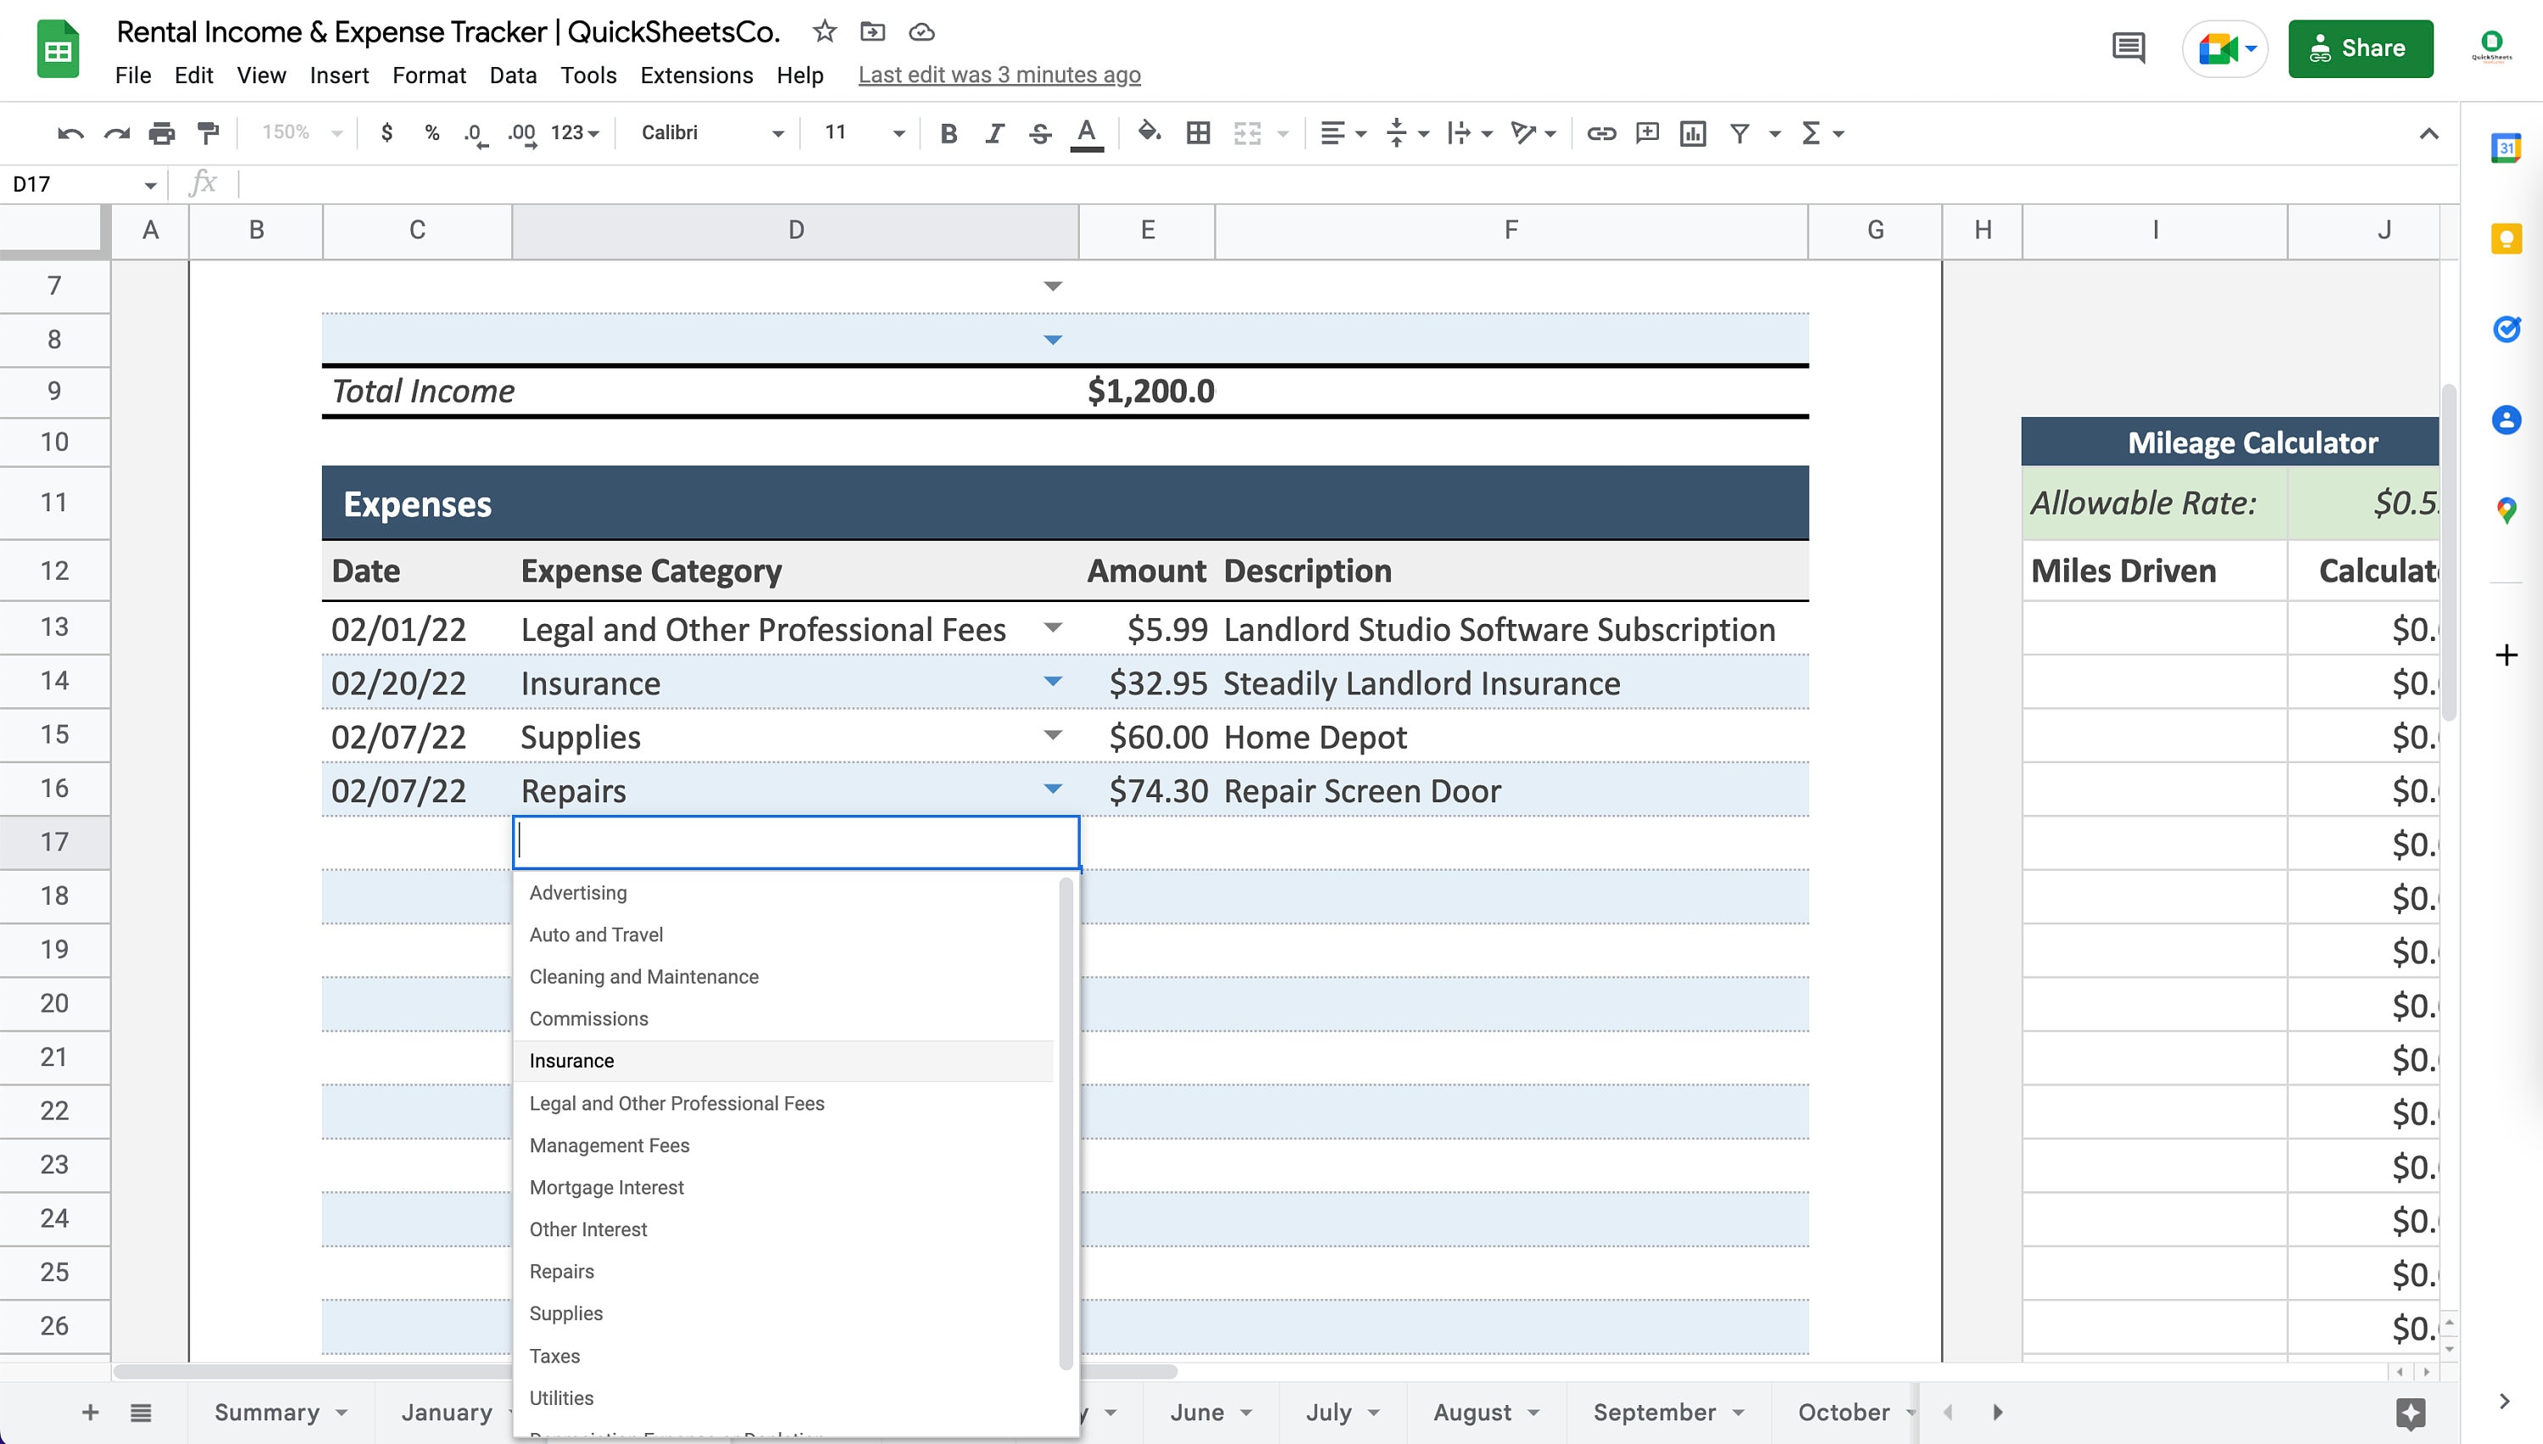Viewport: 2543px width, 1444px height.
Task: Toggle italic formatting
Action: pos(994,133)
